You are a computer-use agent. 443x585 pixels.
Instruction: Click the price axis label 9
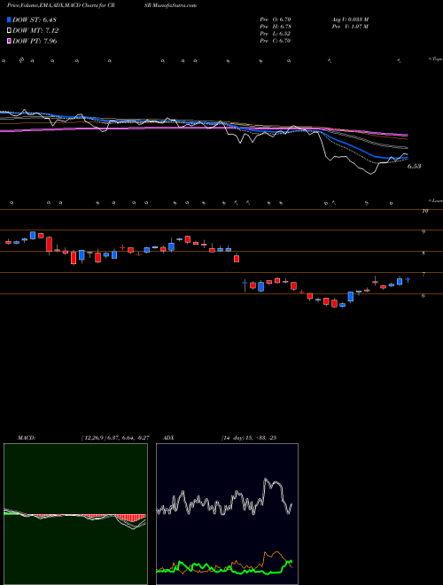[x=424, y=231]
